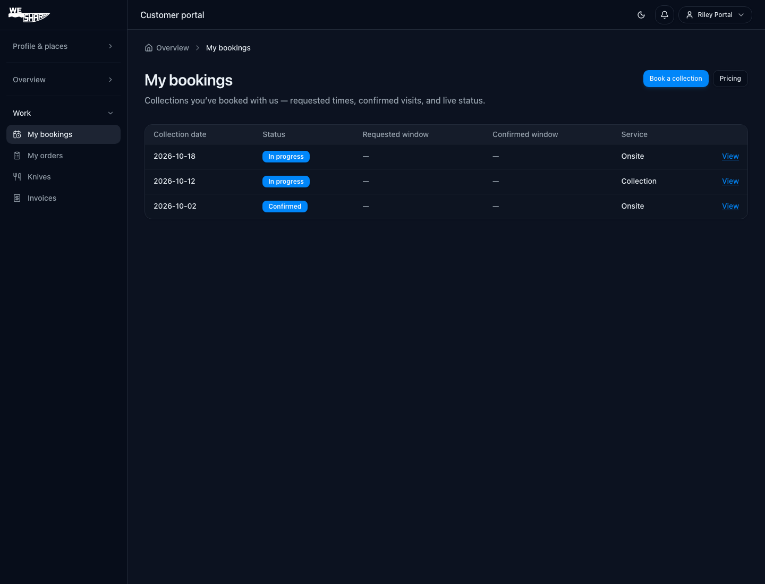Select date cell 2026-10-18
Screen dimensions: 765x584
[x=175, y=156]
